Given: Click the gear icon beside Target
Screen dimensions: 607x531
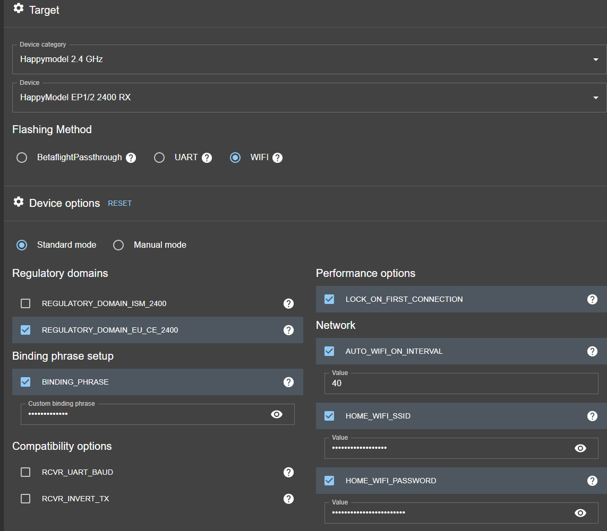Looking at the screenshot, I should [19, 8].
